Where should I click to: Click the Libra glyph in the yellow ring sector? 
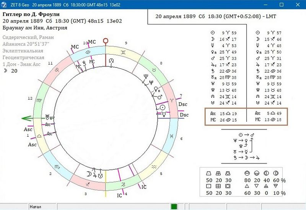[39, 136]
